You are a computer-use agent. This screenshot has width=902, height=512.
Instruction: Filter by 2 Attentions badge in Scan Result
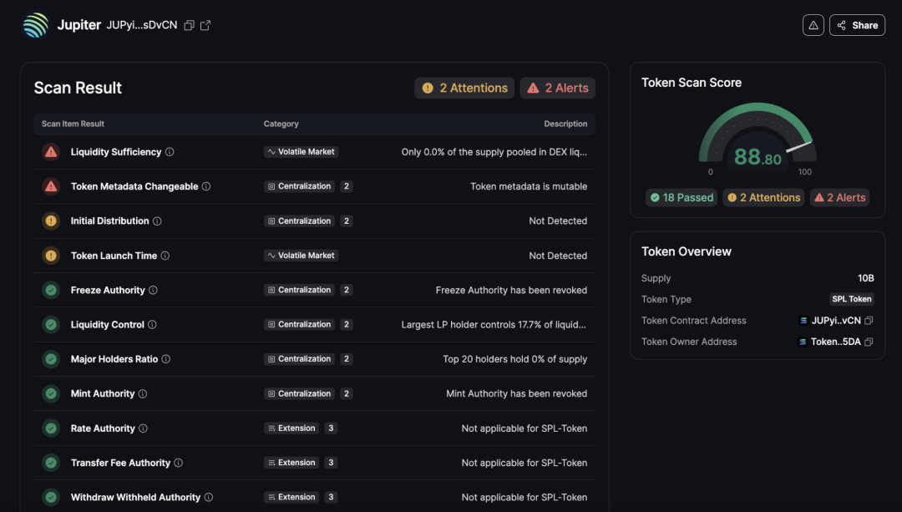coord(464,88)
